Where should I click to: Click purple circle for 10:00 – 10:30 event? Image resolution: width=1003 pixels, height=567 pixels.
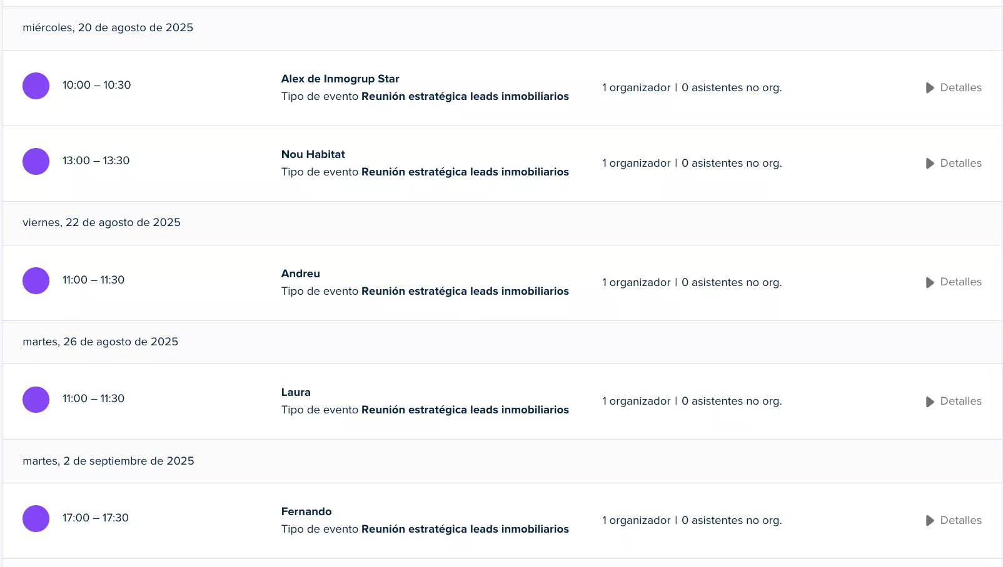(x=36, y=86)
